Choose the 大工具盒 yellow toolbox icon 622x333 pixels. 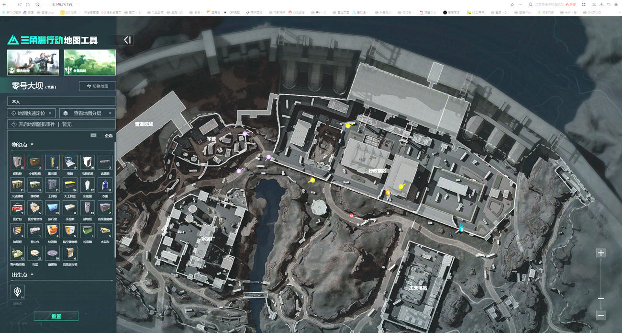pos(70,185)
